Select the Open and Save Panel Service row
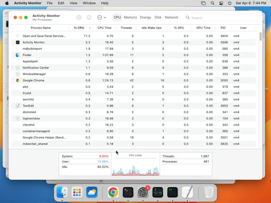The height and width of the screenshot is (203, 271). tap(134, 36)
